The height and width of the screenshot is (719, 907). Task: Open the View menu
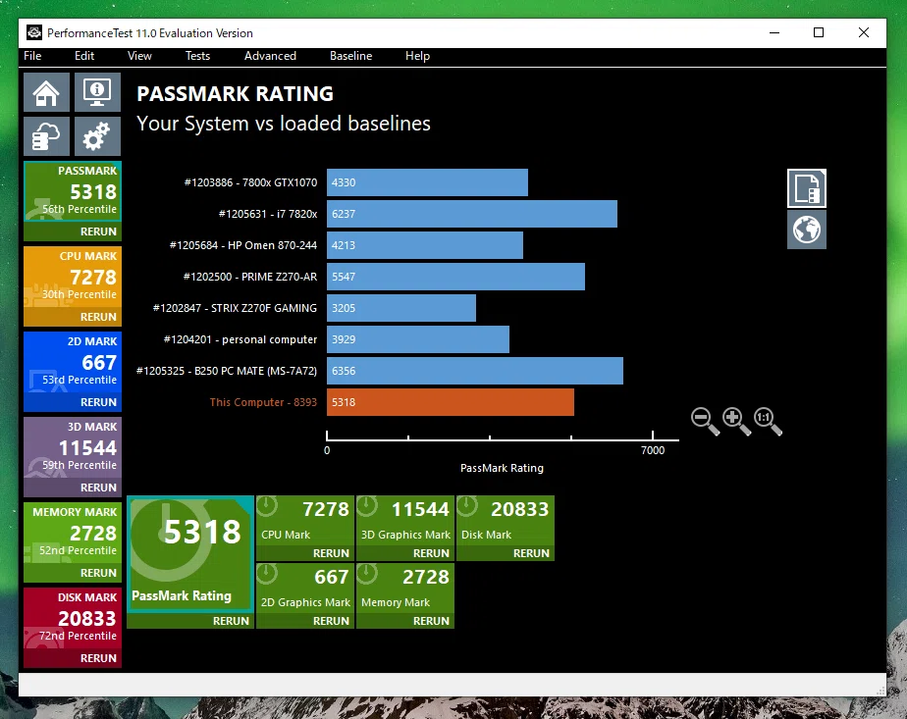139,56
